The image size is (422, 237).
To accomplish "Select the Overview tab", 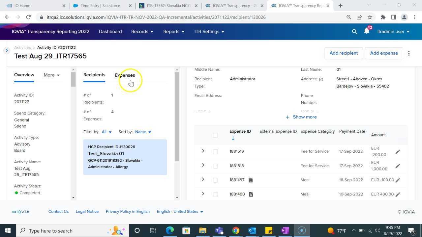I will 24,75.
